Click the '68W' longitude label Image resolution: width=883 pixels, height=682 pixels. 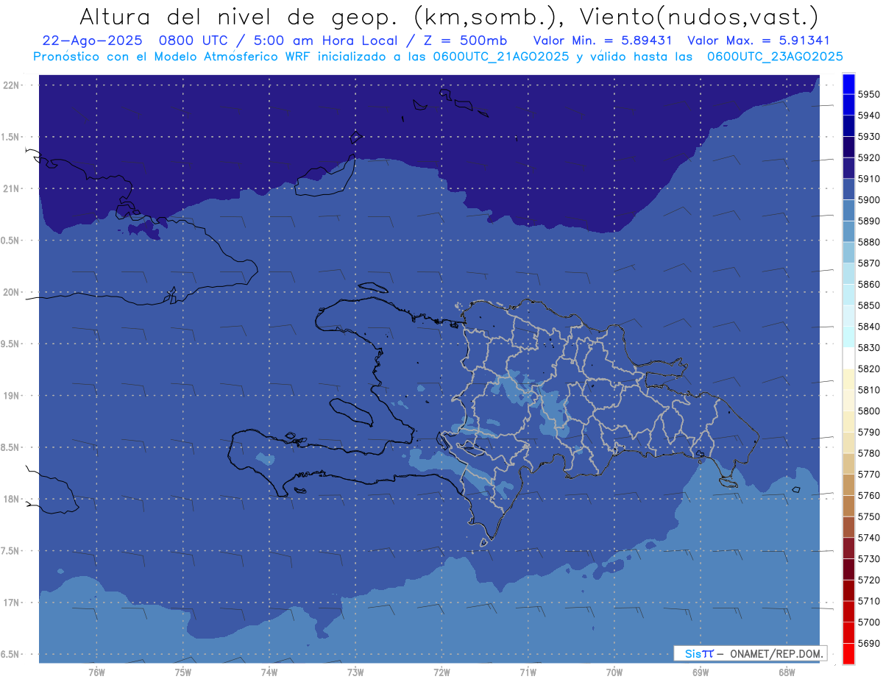pyautogui.click(x=786, y=672)
